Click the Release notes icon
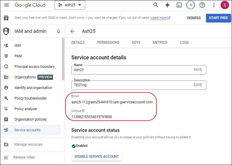The width and height of the screenshot is (232, 165). (x=6, y=157)
